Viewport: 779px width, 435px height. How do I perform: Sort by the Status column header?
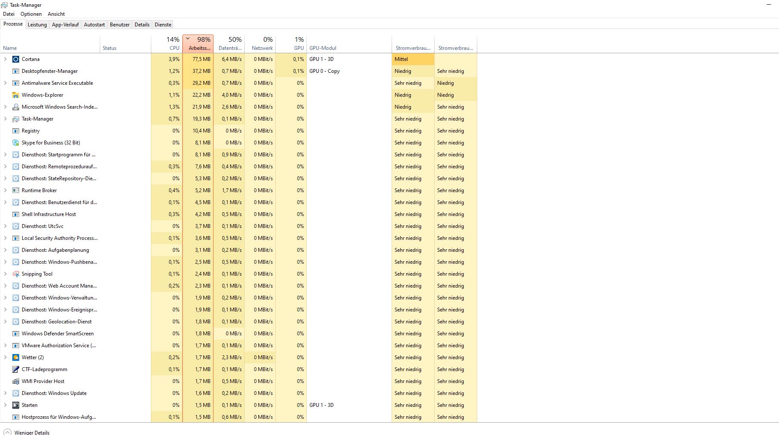click(x=126, y=44)
